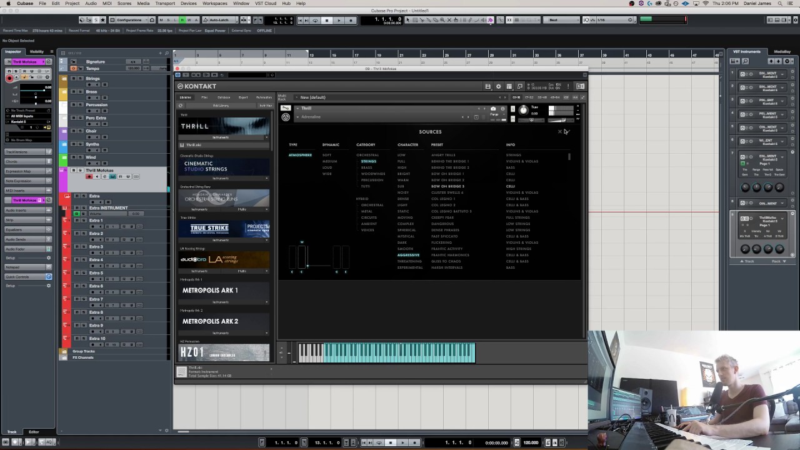The width and height of the screenshot is (800, 450).
Task: Open Thrill library Instruments dropdown
Action: [221, 137]
